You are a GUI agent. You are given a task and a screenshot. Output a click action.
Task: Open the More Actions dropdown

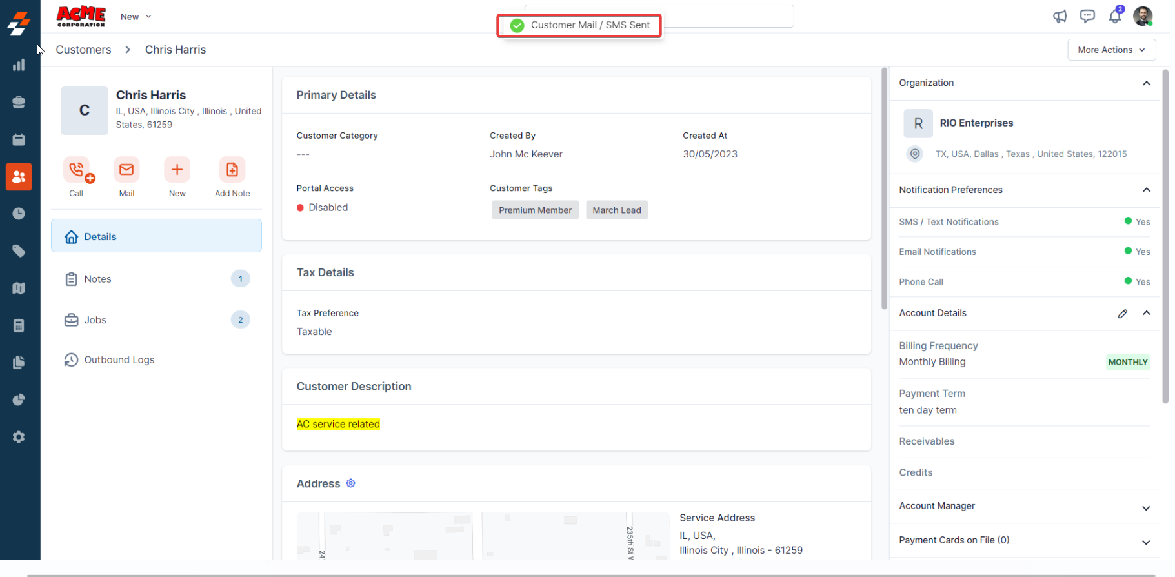(x=1111, y=50)
